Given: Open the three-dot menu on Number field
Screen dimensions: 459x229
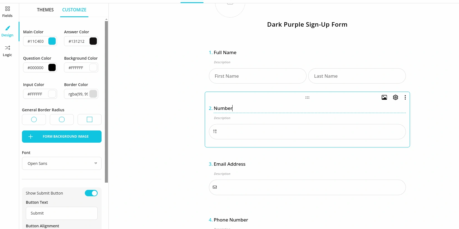Looking at the screenshot, I should coord(405,97).
